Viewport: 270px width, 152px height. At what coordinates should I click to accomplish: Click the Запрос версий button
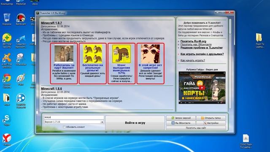coord(181,118)
